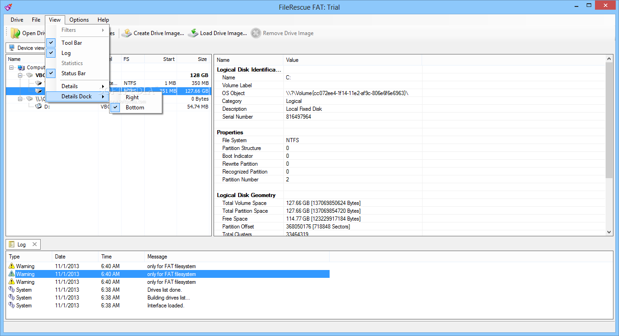Toggle Log panel in View menu
Image resolution: width=619 pixels, height=336 pixels.
tap(77, 53)
